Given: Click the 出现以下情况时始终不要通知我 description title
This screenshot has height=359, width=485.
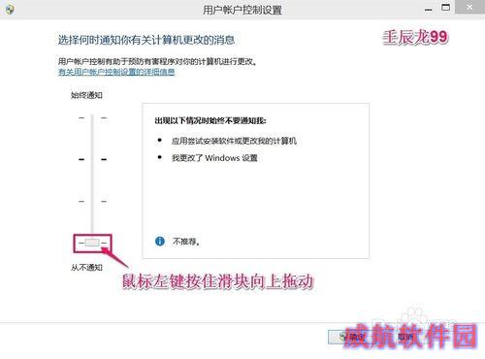Looking at the screenshot, I should [x=210, y=120].
